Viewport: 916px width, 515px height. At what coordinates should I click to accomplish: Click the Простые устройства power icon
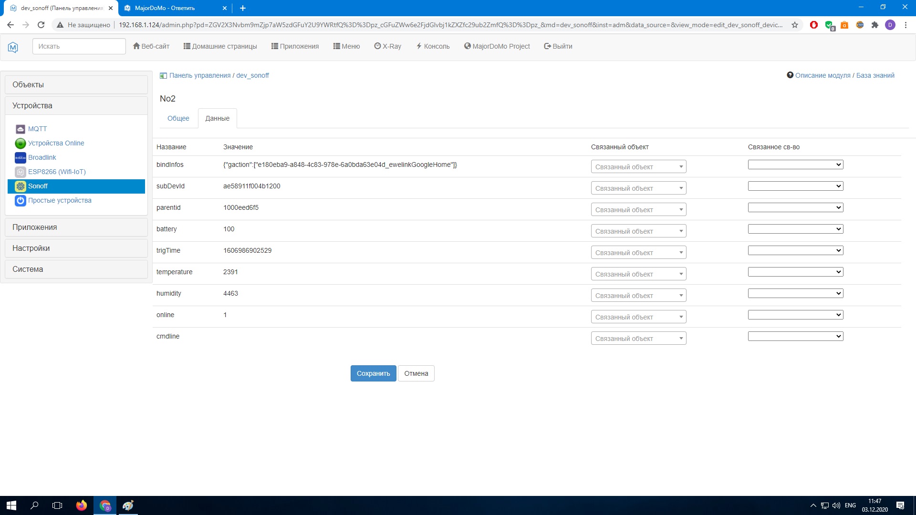pos(20,201)
